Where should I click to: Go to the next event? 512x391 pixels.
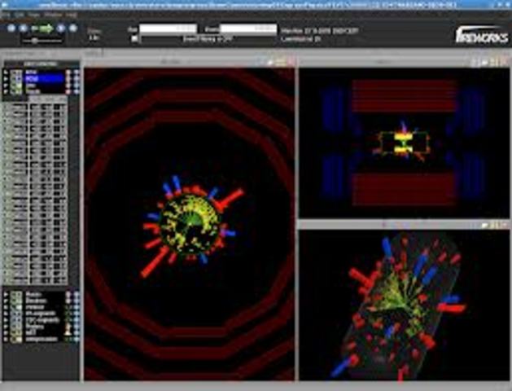point(61,29)
